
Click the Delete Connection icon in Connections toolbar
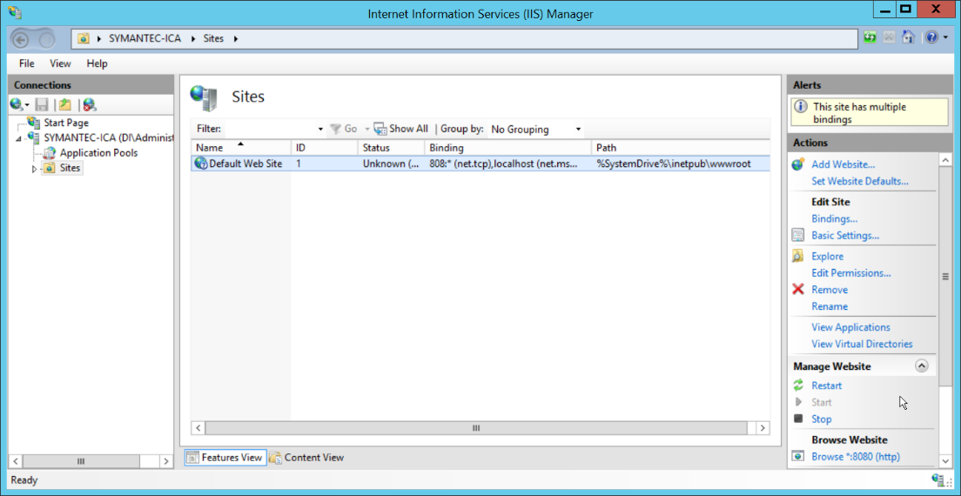[89, 104]
